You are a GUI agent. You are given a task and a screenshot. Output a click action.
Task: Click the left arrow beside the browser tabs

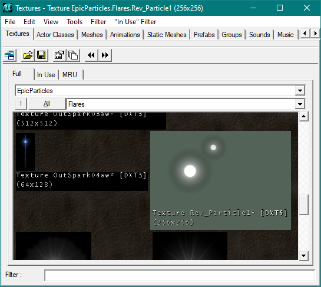pos(305,34)
